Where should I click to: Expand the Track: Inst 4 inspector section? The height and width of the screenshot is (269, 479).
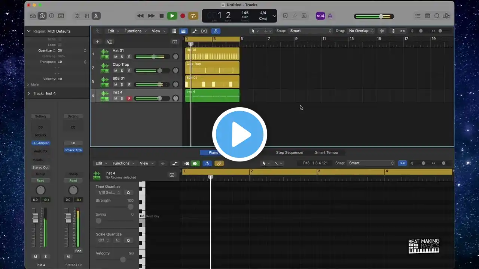pos(29,93)
